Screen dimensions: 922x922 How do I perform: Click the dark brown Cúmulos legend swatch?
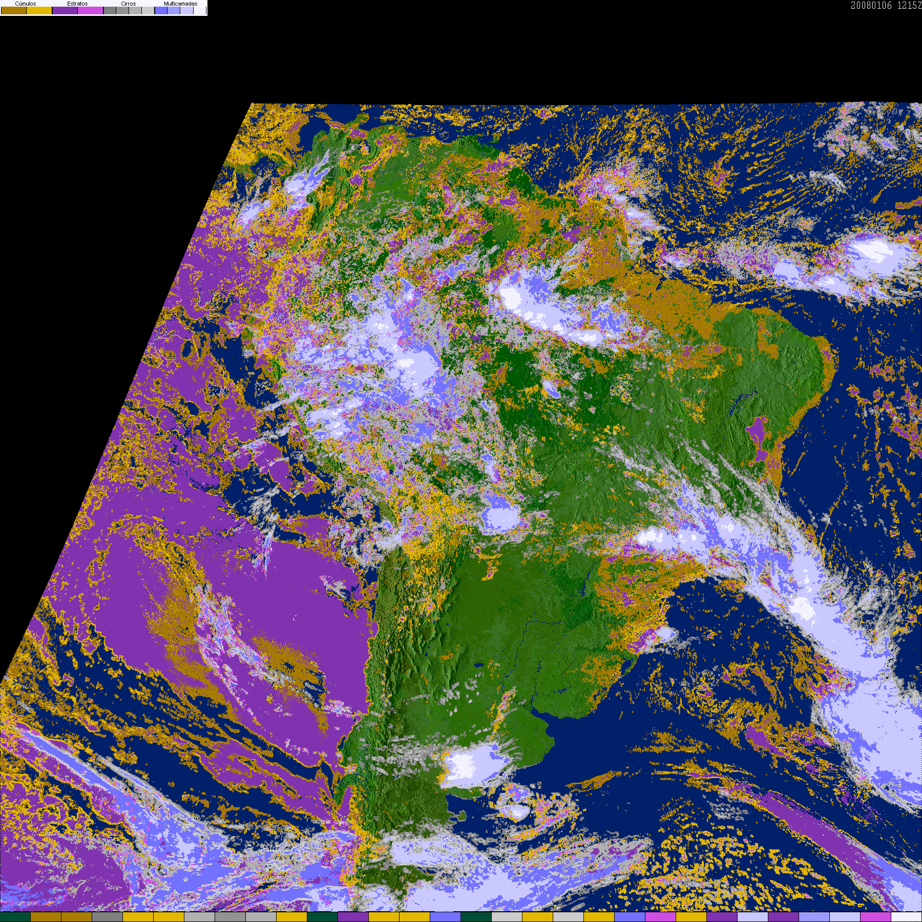[x=14, y=11]
